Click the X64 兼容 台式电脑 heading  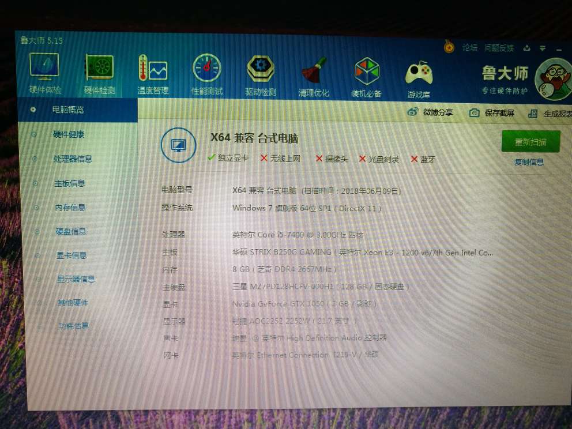pyautogui.click(x=254, y=138)
